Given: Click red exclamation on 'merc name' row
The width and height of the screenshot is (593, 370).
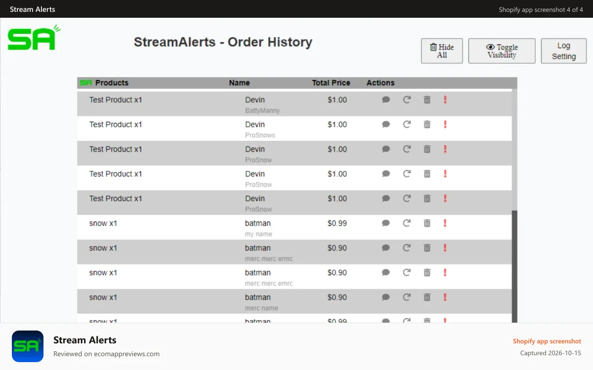Looking at the screenshot, I should (445, 297).
